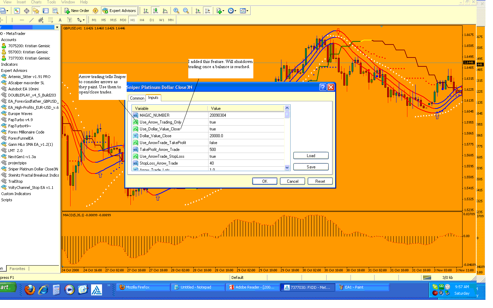Image resolution: width=493 pixels, height=308 pixels.
Task: Click the Save button
Action: (x=311, y=167)
